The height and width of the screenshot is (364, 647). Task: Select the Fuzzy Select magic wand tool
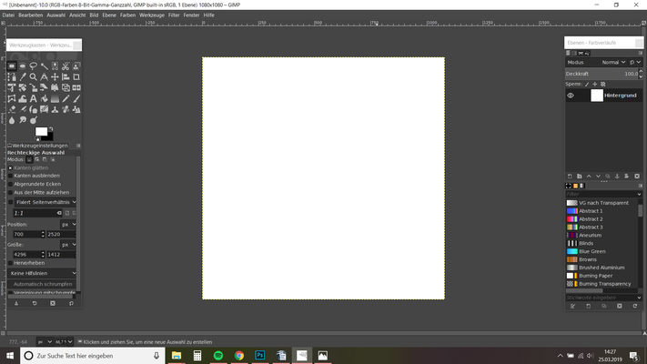[45, 66]
